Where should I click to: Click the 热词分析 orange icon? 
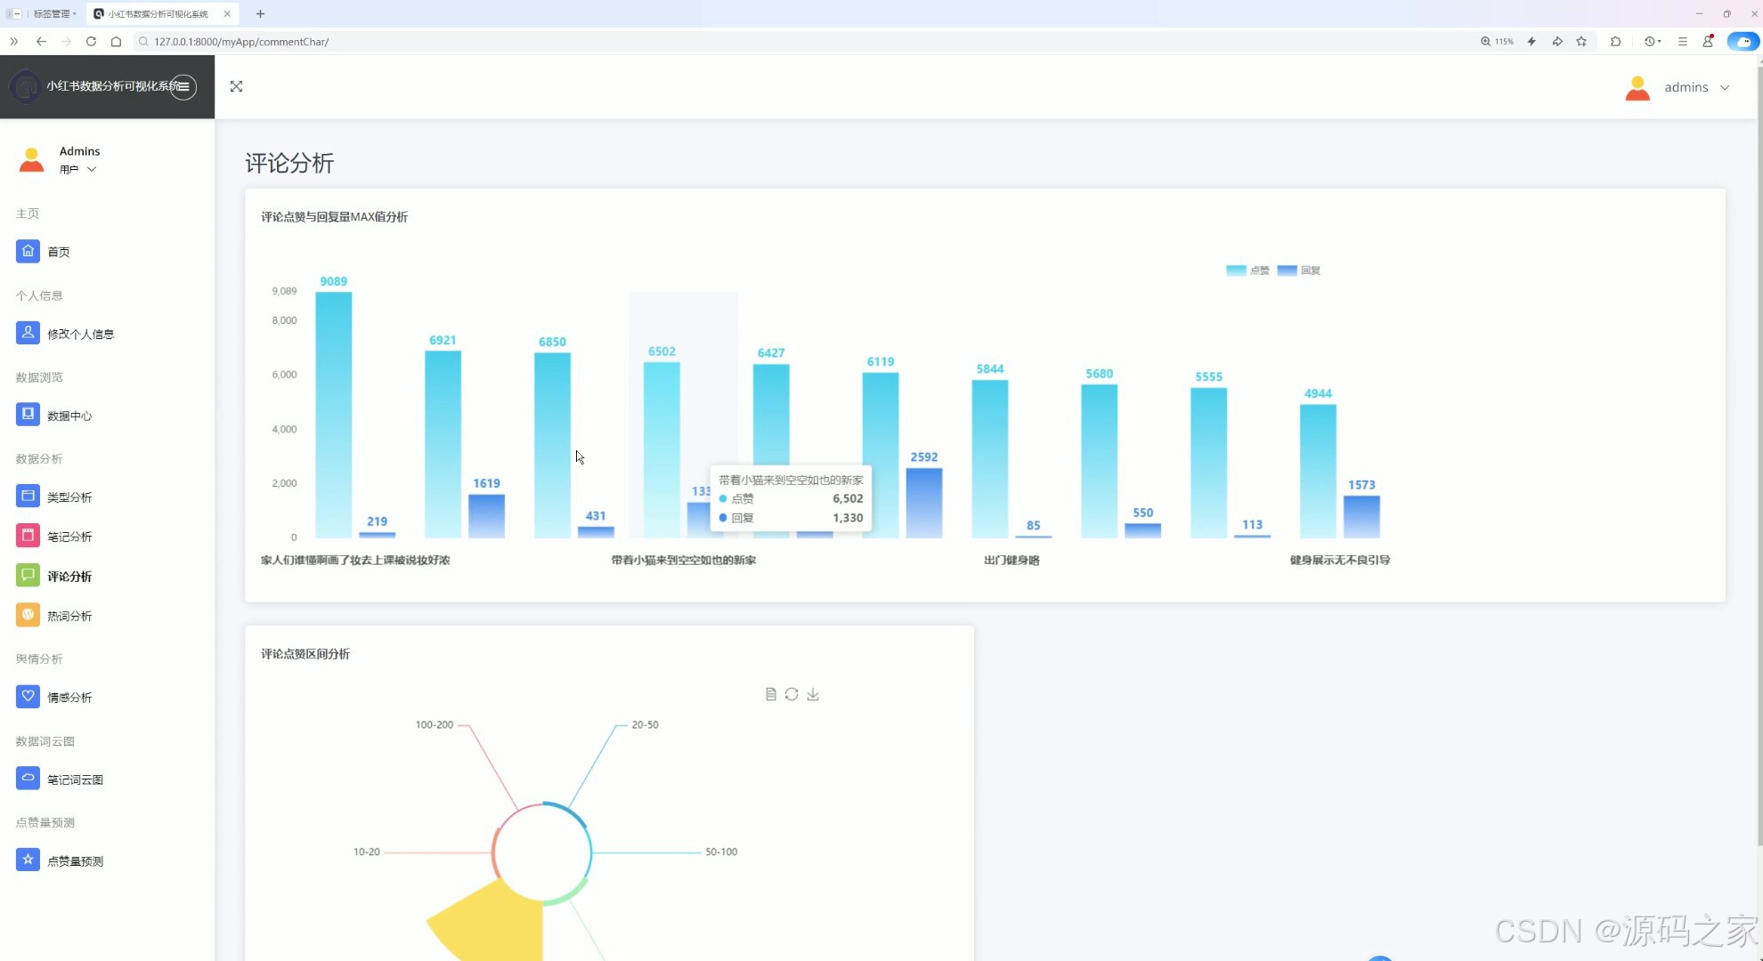click(28, 615)
